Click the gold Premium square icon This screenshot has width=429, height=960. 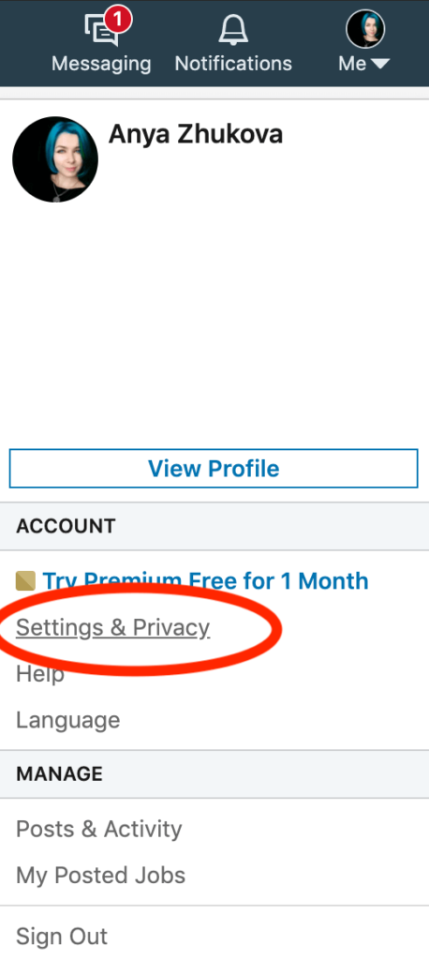pyautogui.click(x=25, y=580)
